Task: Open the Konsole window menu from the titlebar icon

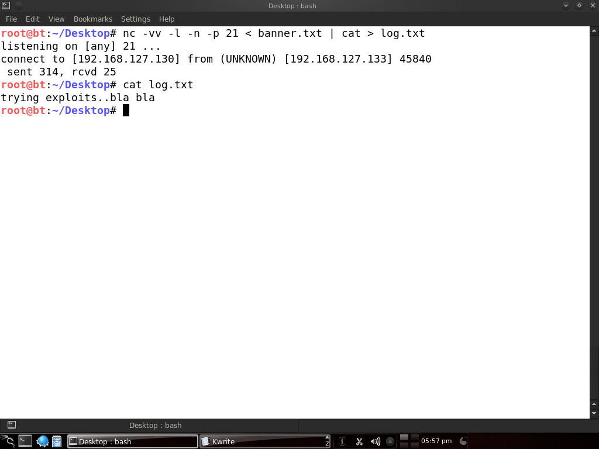Action: point(6,5)
